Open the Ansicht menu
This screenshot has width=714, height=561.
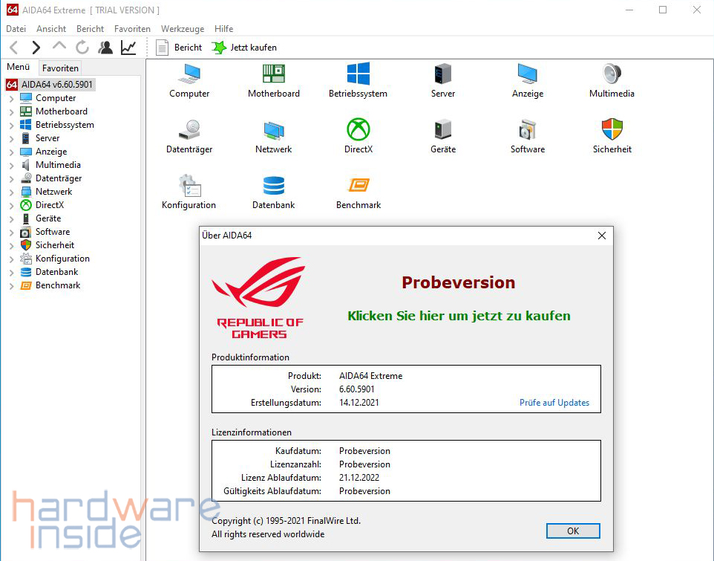click(51, 29)
